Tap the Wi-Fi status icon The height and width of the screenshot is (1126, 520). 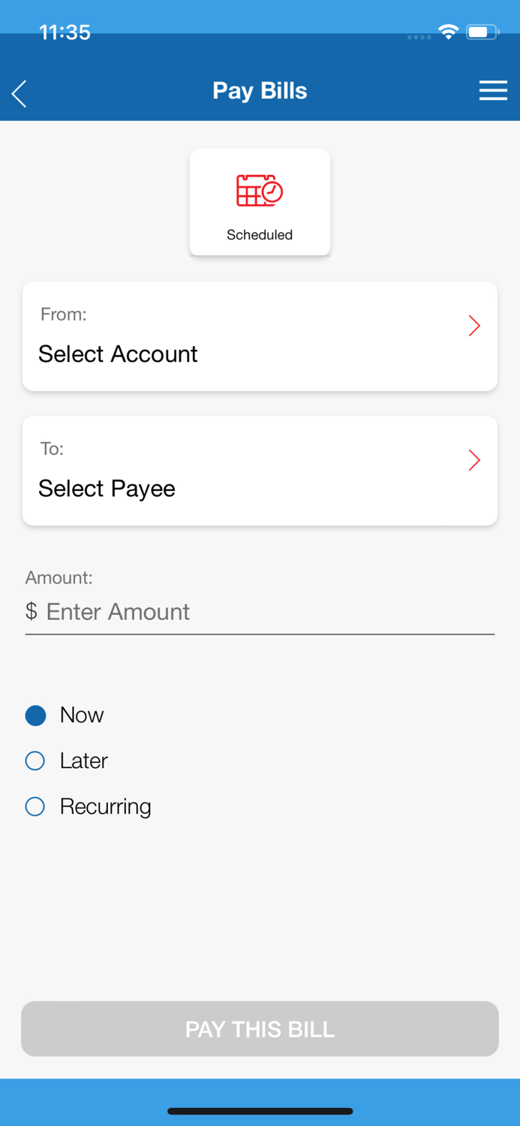(448, 32)
